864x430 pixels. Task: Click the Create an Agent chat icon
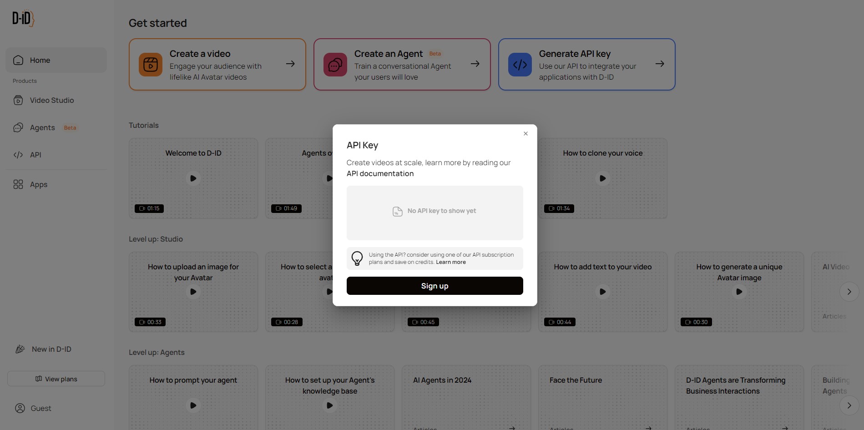335,65
